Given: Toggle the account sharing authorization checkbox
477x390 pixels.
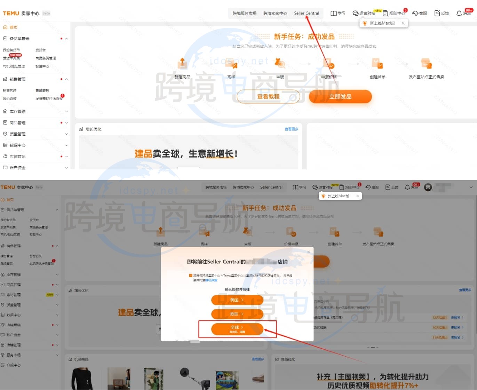Looking at the screenshot, I should pyautogui.click(x=190, y=276).
